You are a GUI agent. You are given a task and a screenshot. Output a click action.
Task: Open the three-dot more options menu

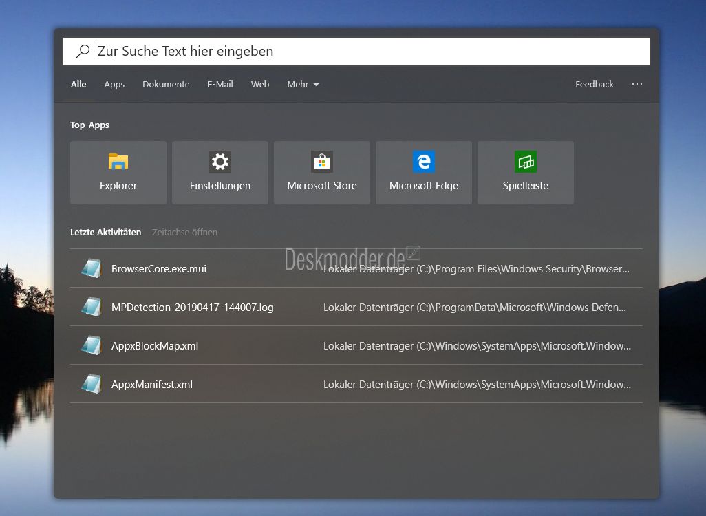(637, 84)
